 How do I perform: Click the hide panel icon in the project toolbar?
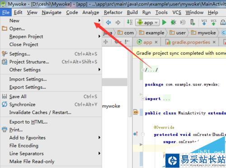[127, 42]
